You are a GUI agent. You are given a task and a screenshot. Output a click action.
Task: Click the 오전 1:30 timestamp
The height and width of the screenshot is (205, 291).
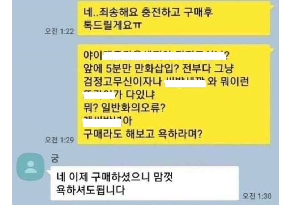tap(257, 196)
